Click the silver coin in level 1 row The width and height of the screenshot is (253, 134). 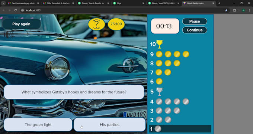pos(158,129)
